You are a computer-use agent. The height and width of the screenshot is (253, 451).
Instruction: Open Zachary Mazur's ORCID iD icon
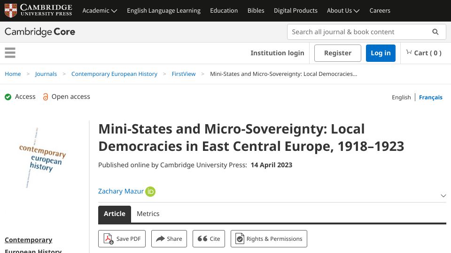point(150,192)
